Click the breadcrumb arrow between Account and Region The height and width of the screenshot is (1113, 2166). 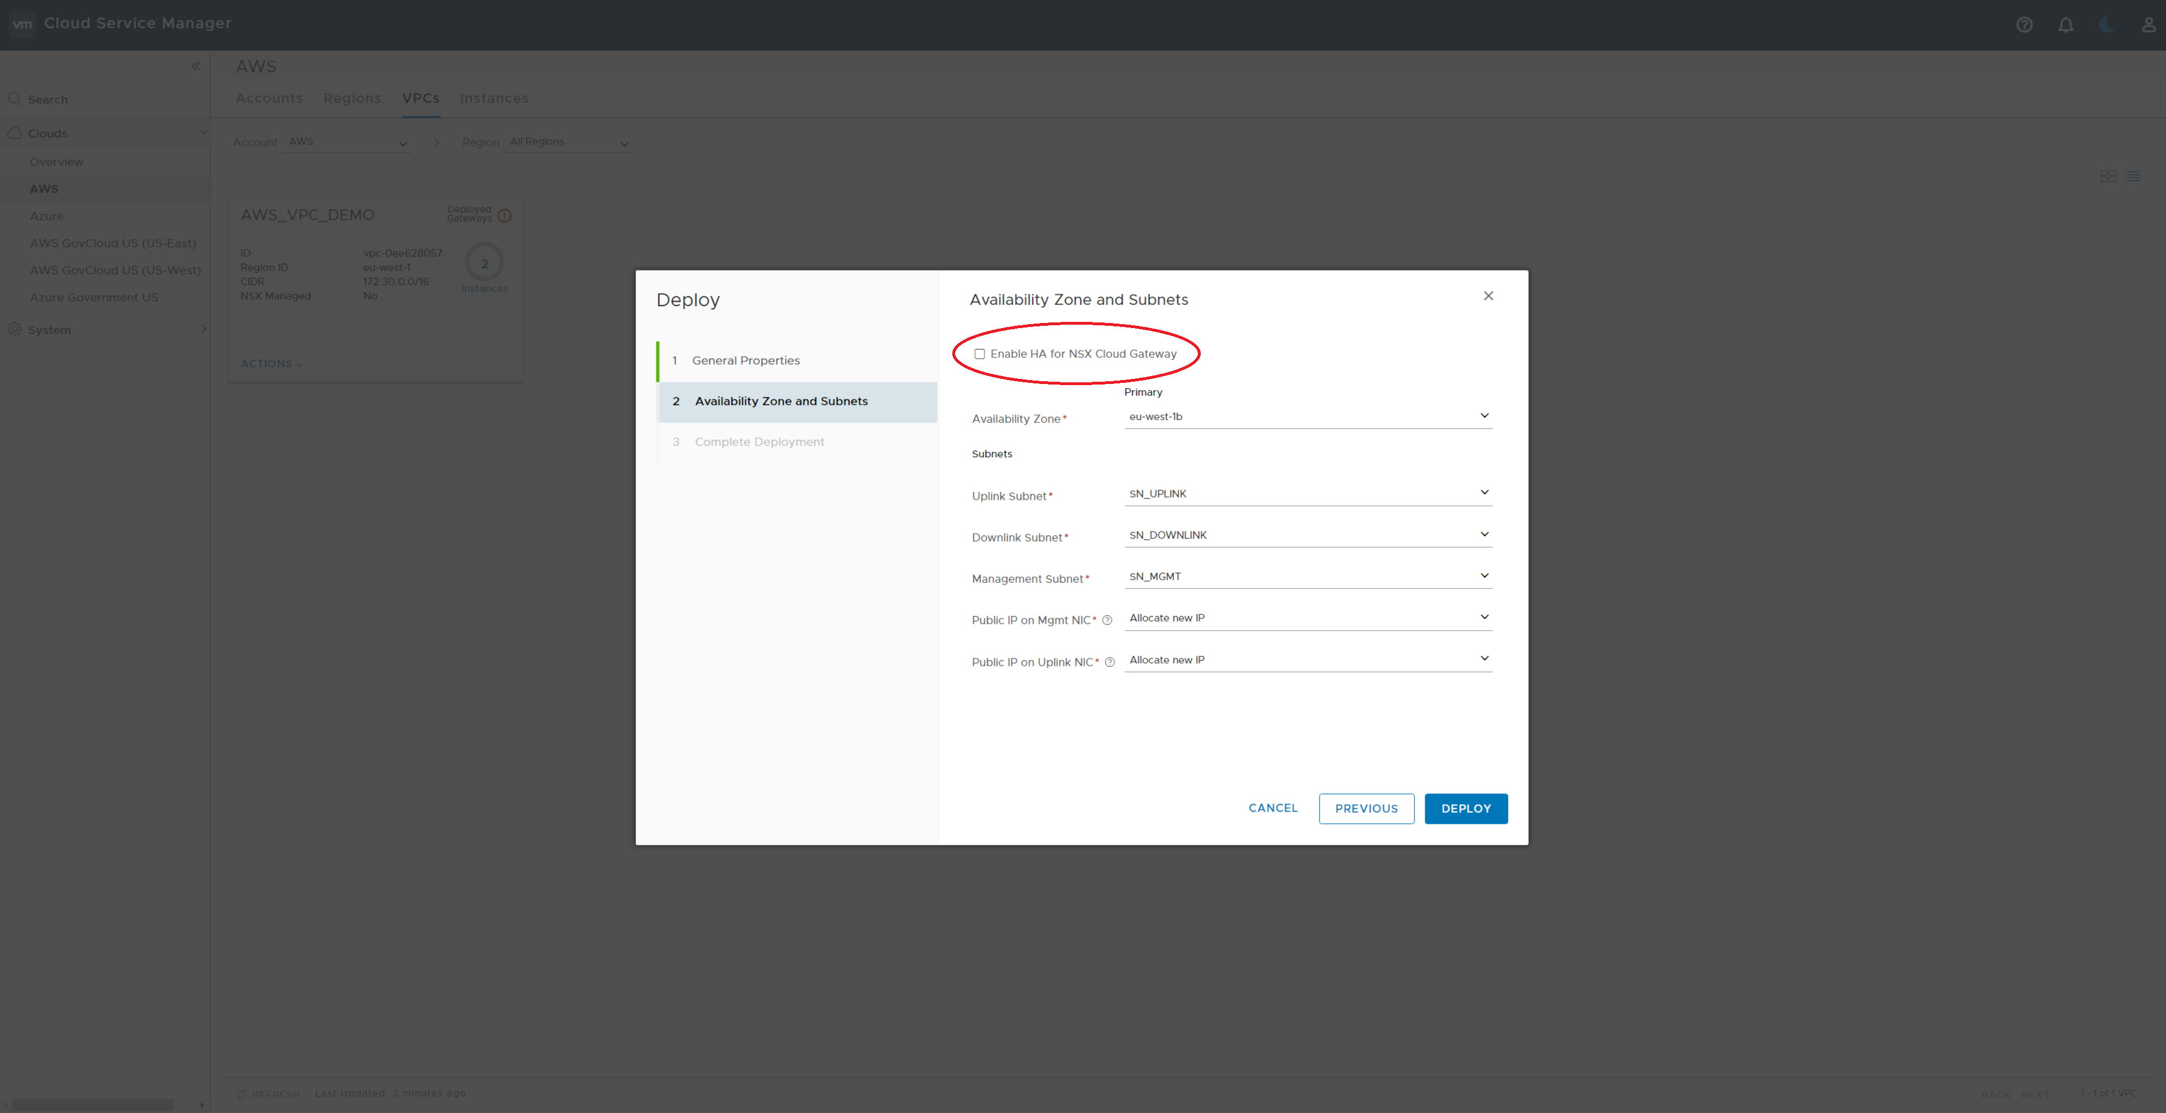[436, 142]
